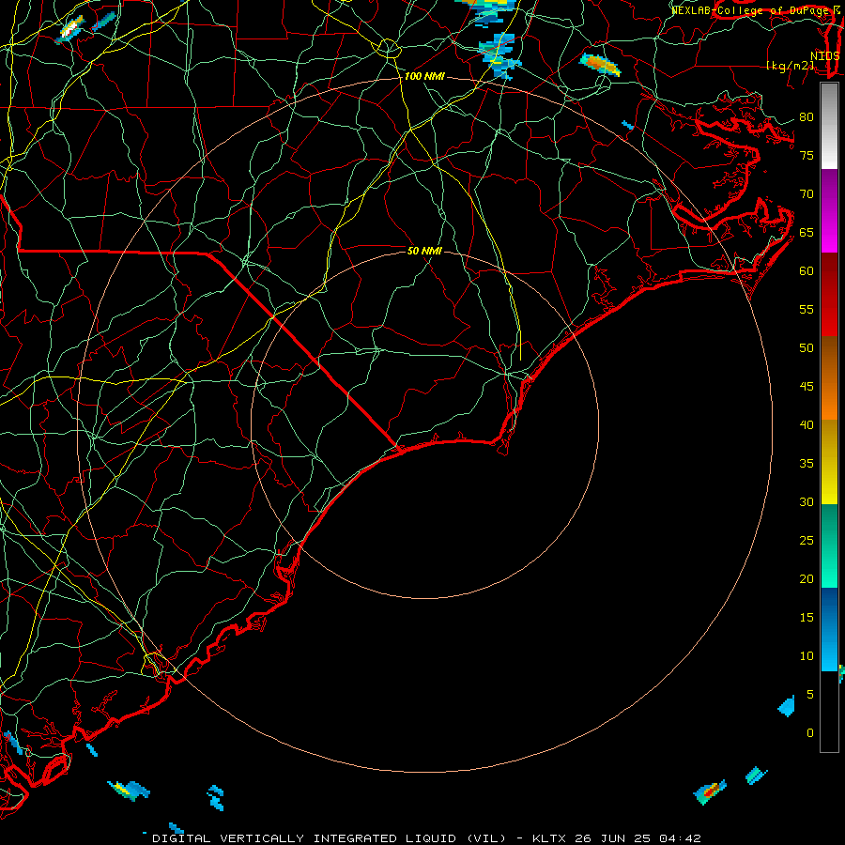The width and height of the screenshot is (845, 845).
Task: Click the 30 value on the scale
Action: coord(807,501)
